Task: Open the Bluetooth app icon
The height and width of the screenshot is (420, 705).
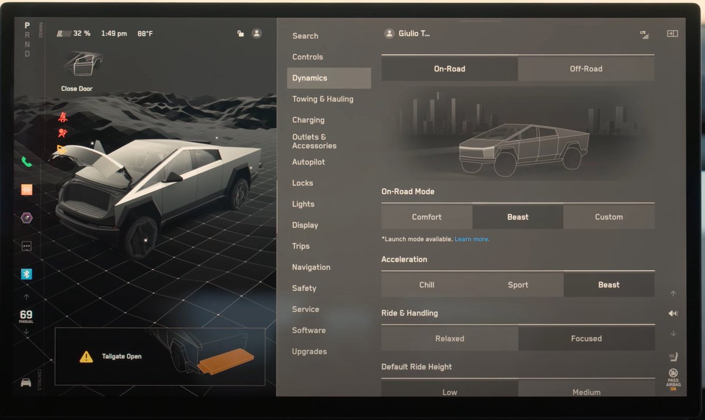Action: tap(26, 274)
